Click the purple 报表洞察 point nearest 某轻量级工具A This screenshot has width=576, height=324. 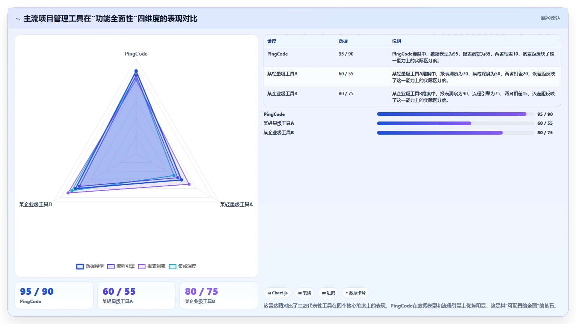[189, 184]
